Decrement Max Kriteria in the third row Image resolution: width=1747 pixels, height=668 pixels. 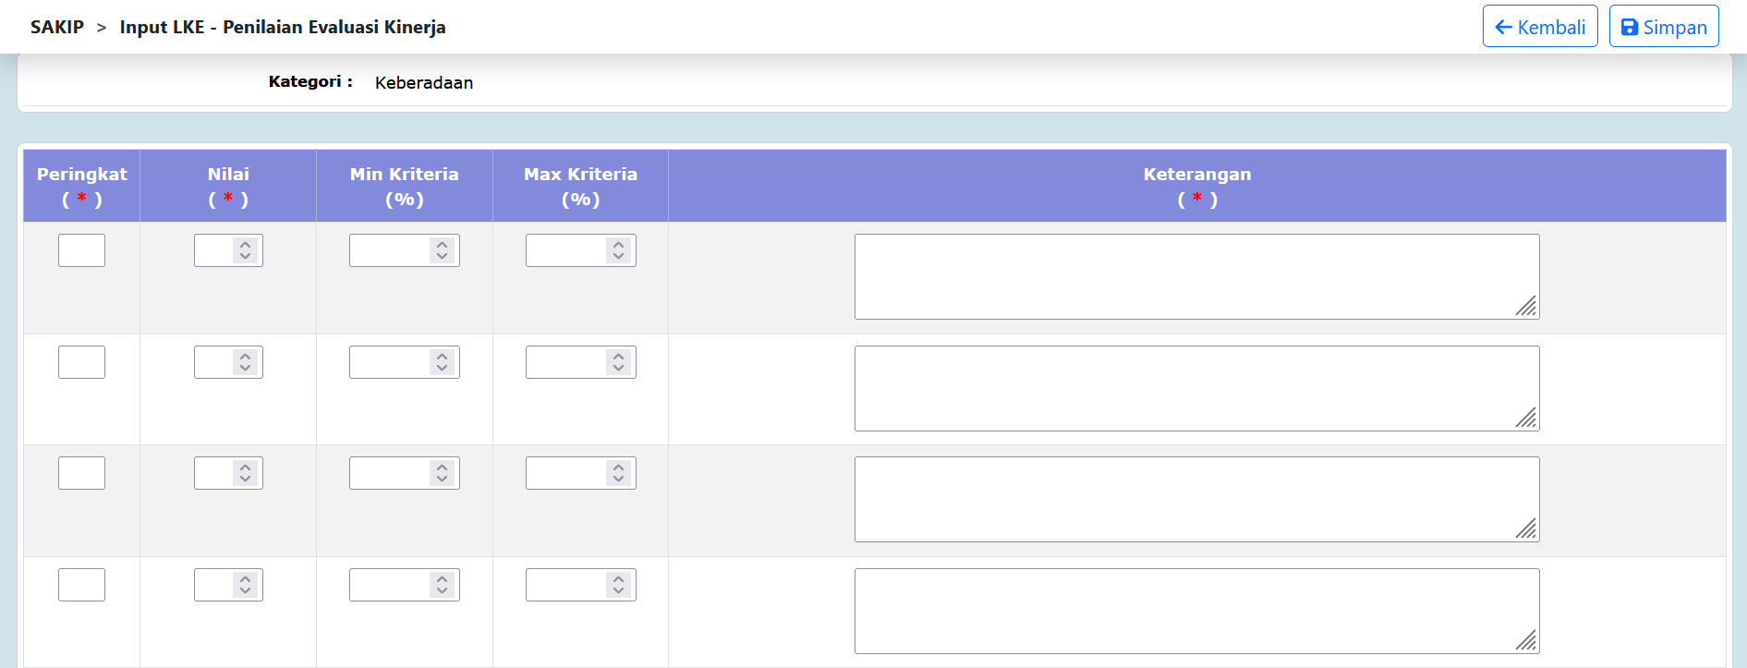coord(616,478)
